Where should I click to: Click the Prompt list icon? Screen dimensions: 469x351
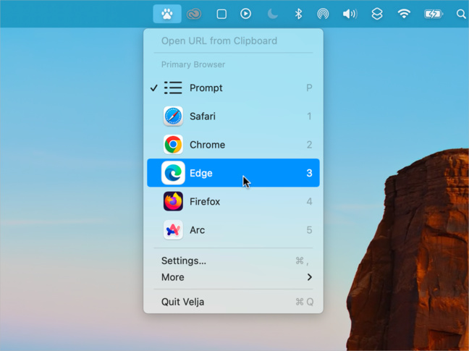[x=173, y=88]
